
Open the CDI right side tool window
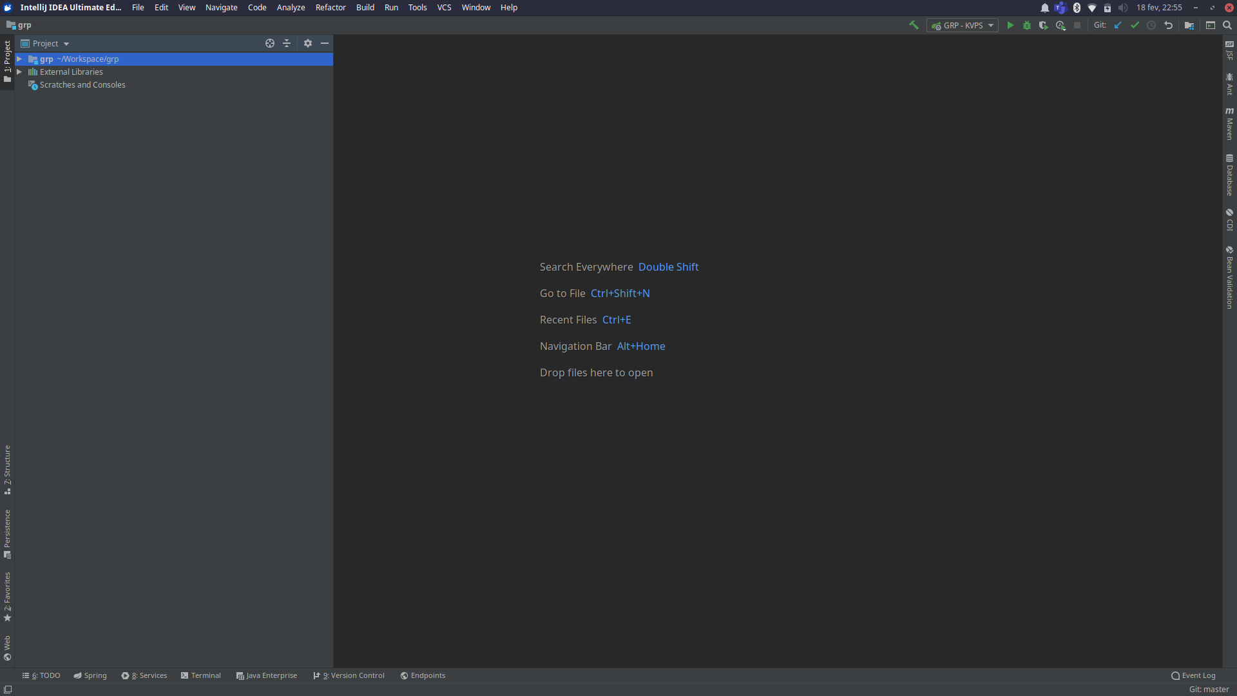tap(1229, 220)
